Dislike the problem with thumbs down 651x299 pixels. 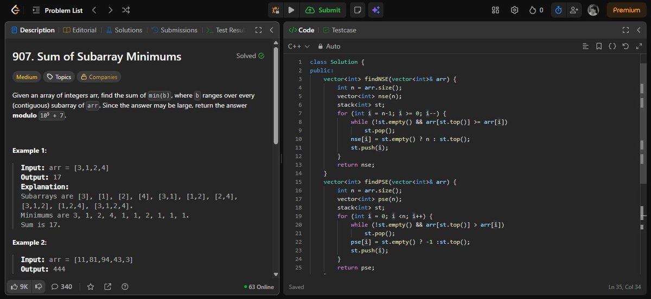(x=39, y=287)
